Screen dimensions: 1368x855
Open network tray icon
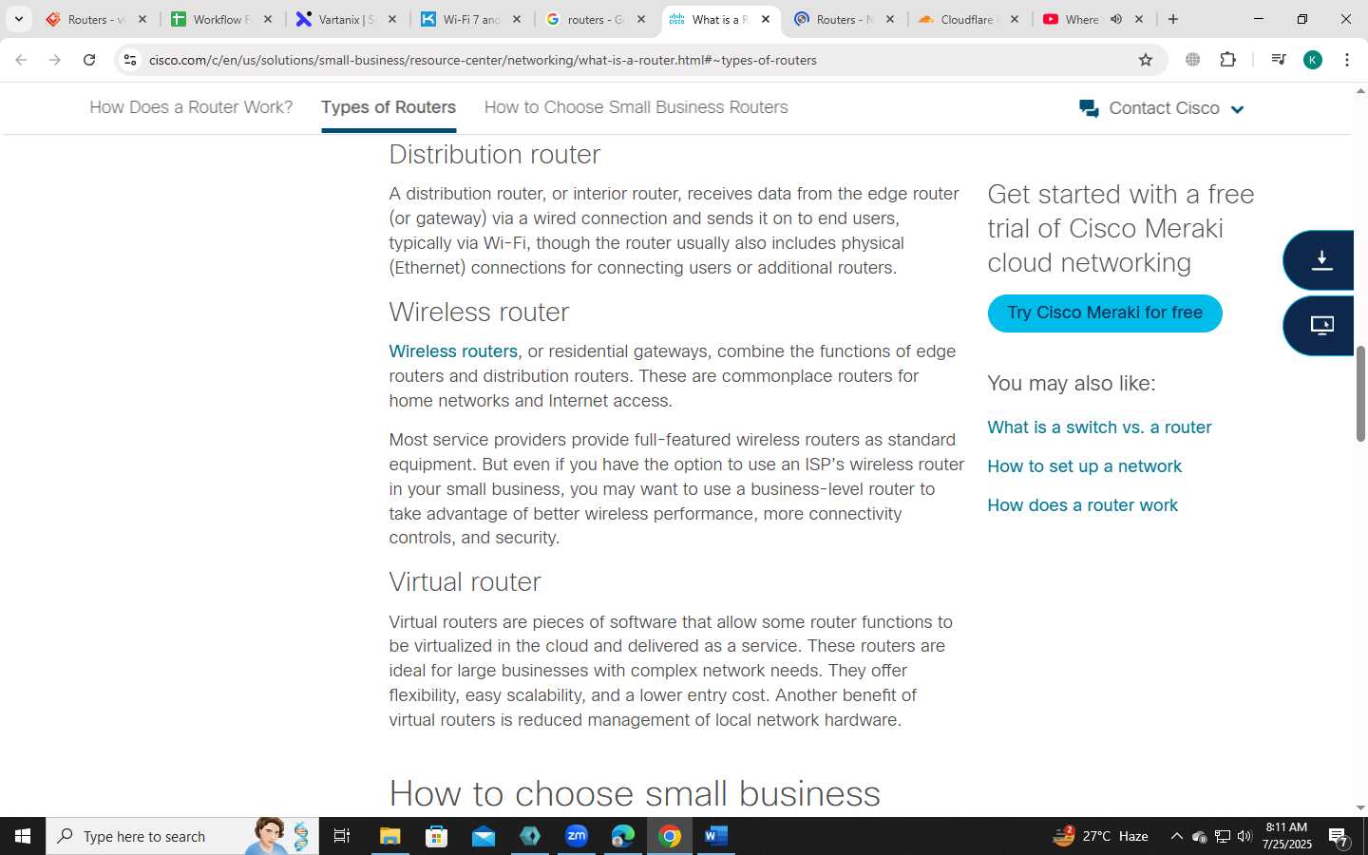1222,836
